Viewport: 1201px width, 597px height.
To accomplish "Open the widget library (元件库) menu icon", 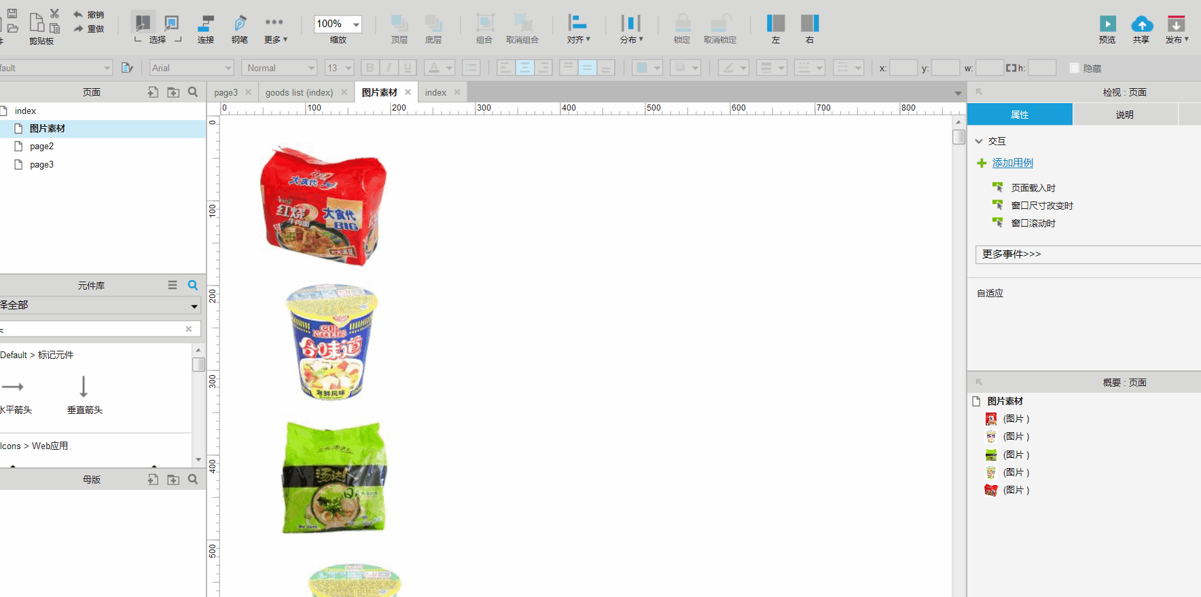I will (173, 286).
